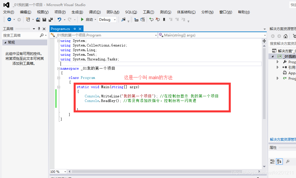Click Solution Explorer Back arrow icon
The width and height of the screenshot is (296, 178).
pos(273,36)
